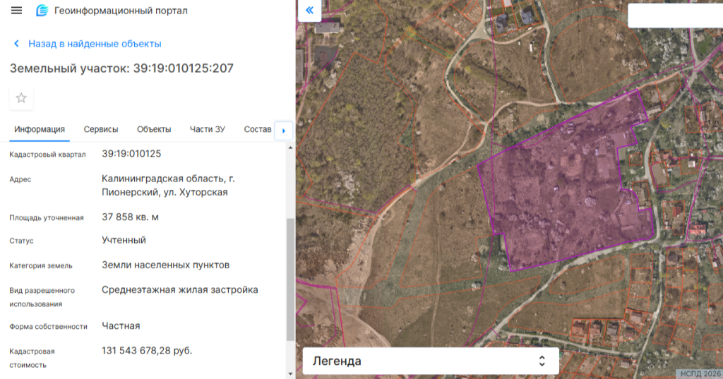
Task: Follow the Назад в найденные объекты link
Action: (x=95, y=44)
